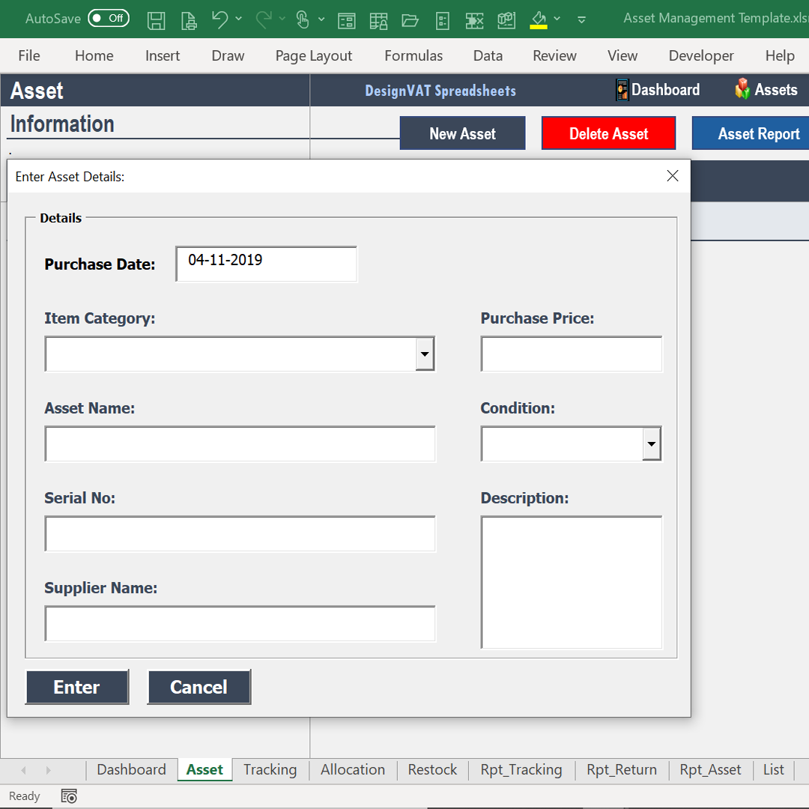Click the Purchase Date input field

pyautogui.click(x=266, y=264)
